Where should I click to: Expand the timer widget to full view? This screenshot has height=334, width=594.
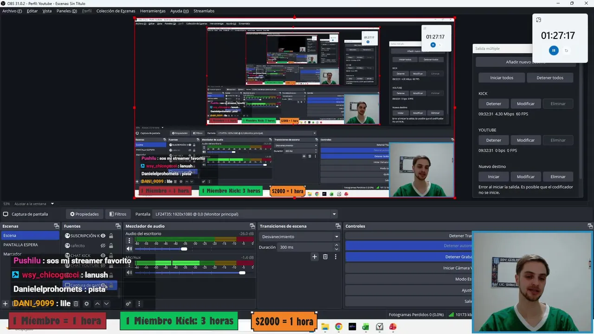pyautogui.click(x=538, y=20)
